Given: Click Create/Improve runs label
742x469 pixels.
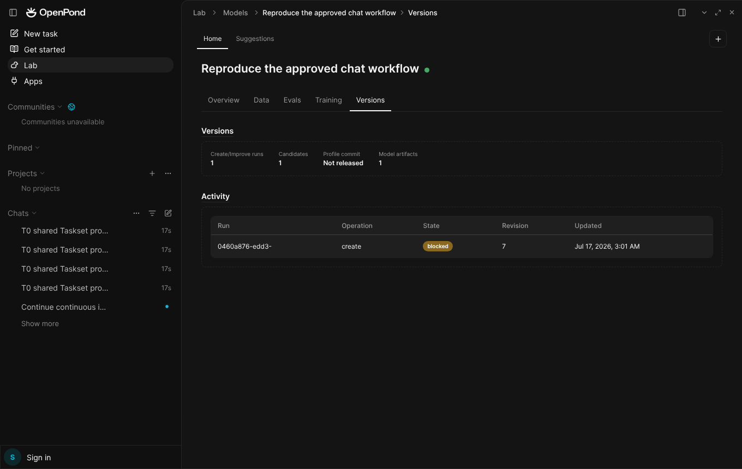Looking at the screenshot, I should (x=237, y=154).
